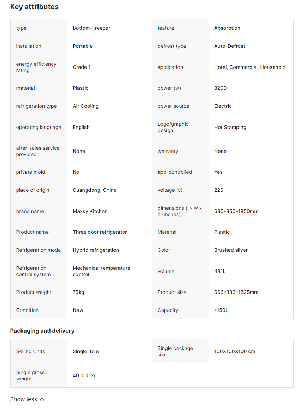This screenshot has width=299, height=409.
Task: Click the 100X100X100 cm package size
Action: tap(235, 351)
